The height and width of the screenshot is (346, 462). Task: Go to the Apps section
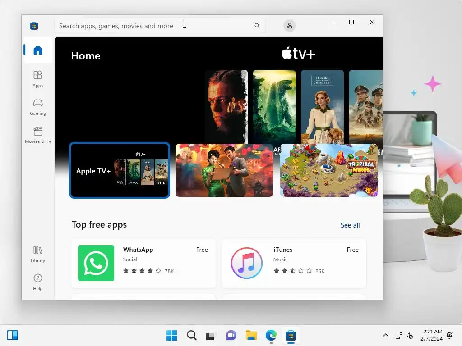point(38,79)
